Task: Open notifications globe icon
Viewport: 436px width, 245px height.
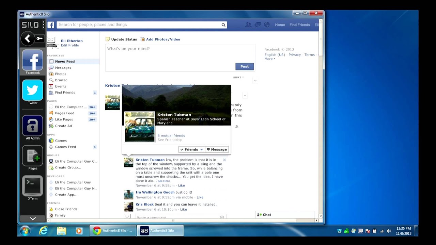Action: [267, 24]
